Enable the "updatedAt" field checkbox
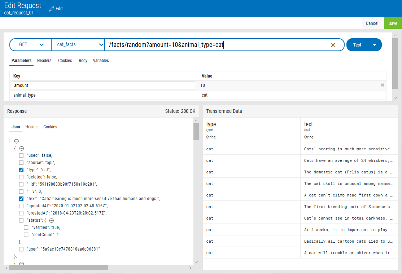This screenshot has height=274, width=402. (21, 206)
